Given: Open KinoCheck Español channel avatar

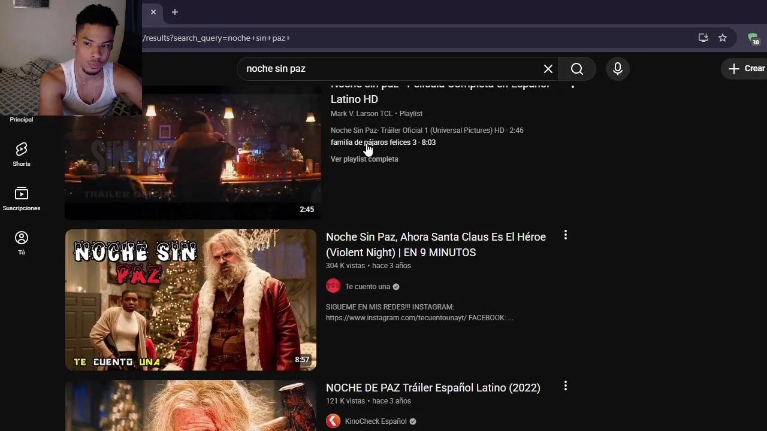Looking at the screenshot, I should coord(333,421).
